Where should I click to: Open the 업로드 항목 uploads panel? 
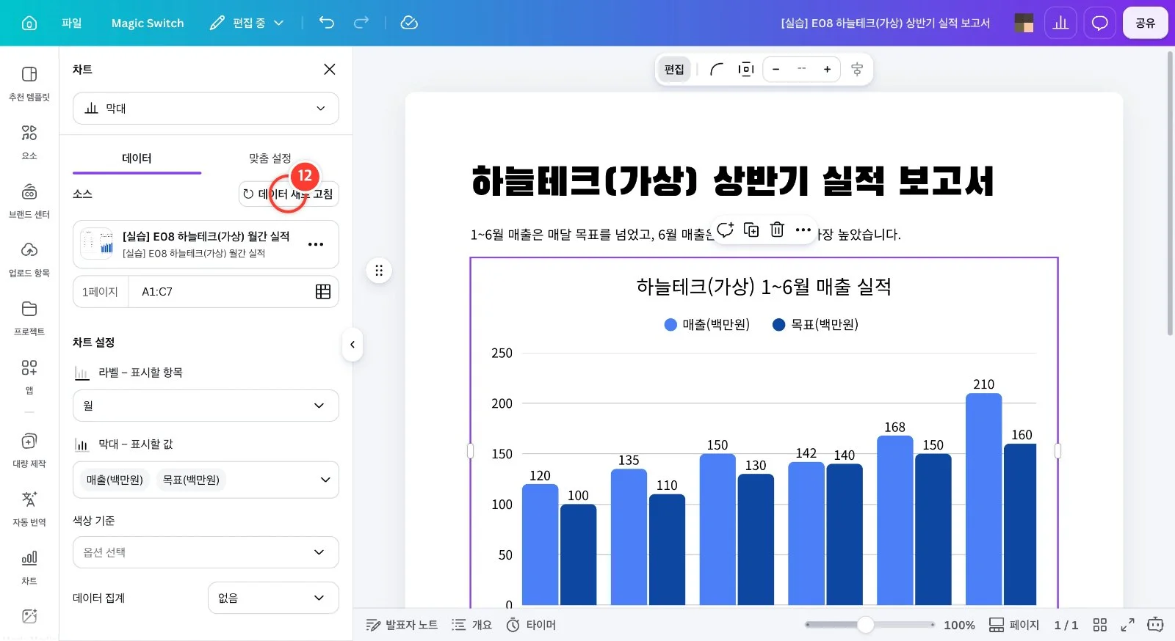coord(29,259)
